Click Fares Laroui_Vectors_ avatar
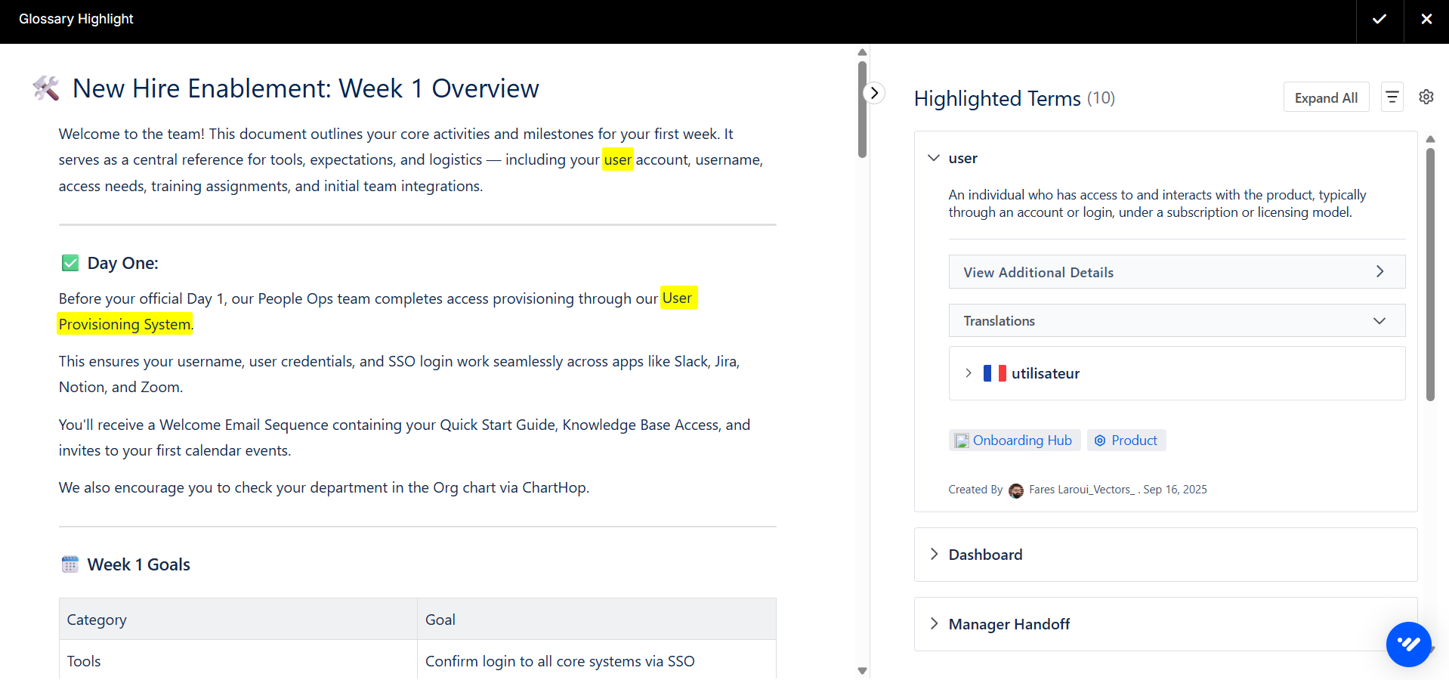This screenshot has width=1449, height=680. click(1016, 490)
